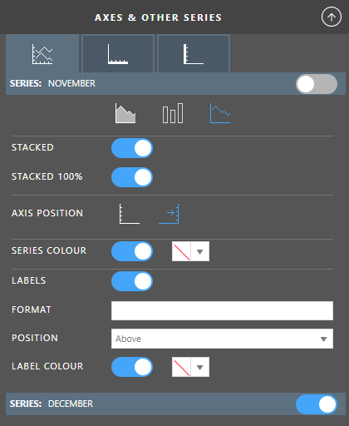Turn off the Stacked toggle
349x426 pixels.
[x=132, y=148]
